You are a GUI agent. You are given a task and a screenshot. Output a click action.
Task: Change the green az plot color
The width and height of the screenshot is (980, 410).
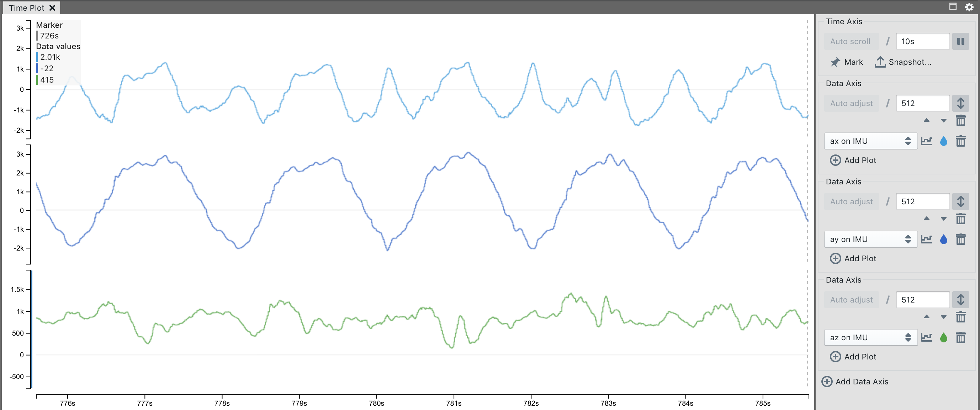click(x=943, y=338)
